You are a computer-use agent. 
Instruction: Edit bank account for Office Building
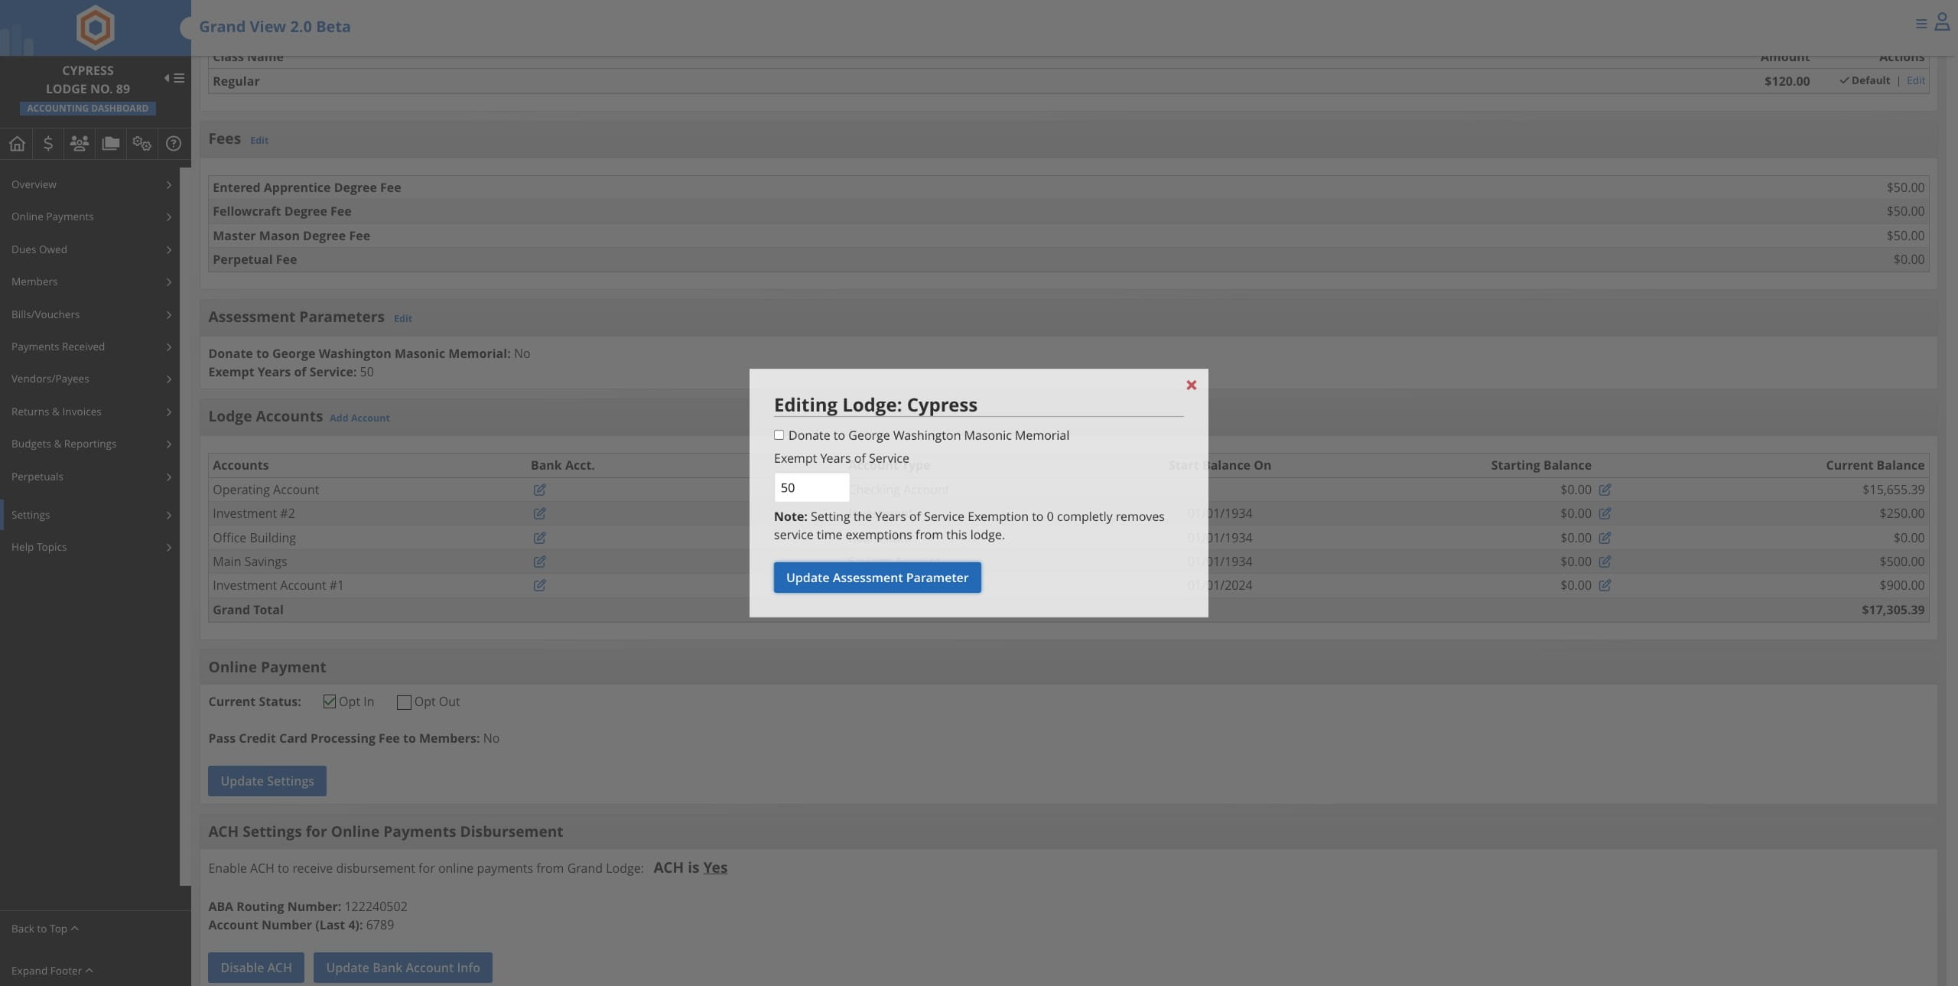539,538
